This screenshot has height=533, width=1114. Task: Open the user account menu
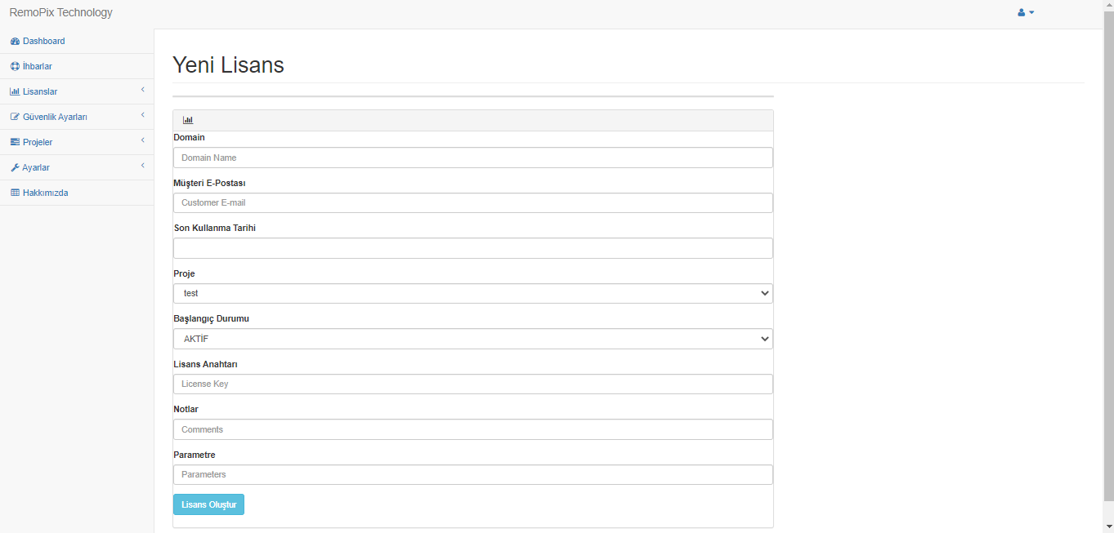[x=1026, y=13]
